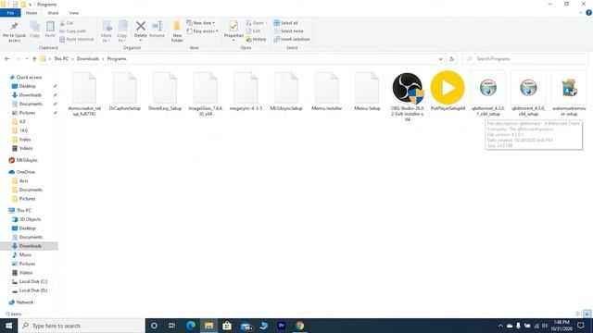Click Downloads in address breadcrumb
The width and height of the screenshot is (593, 333).
coord(88,59)
